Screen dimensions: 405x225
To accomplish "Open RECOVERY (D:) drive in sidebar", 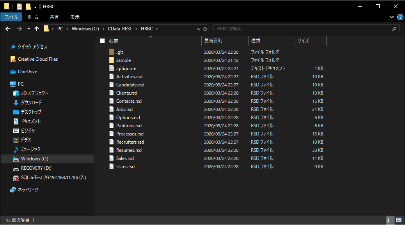I will (36, 168).
